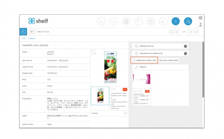Click the download icon in the toolbar

tap(101, 21)
